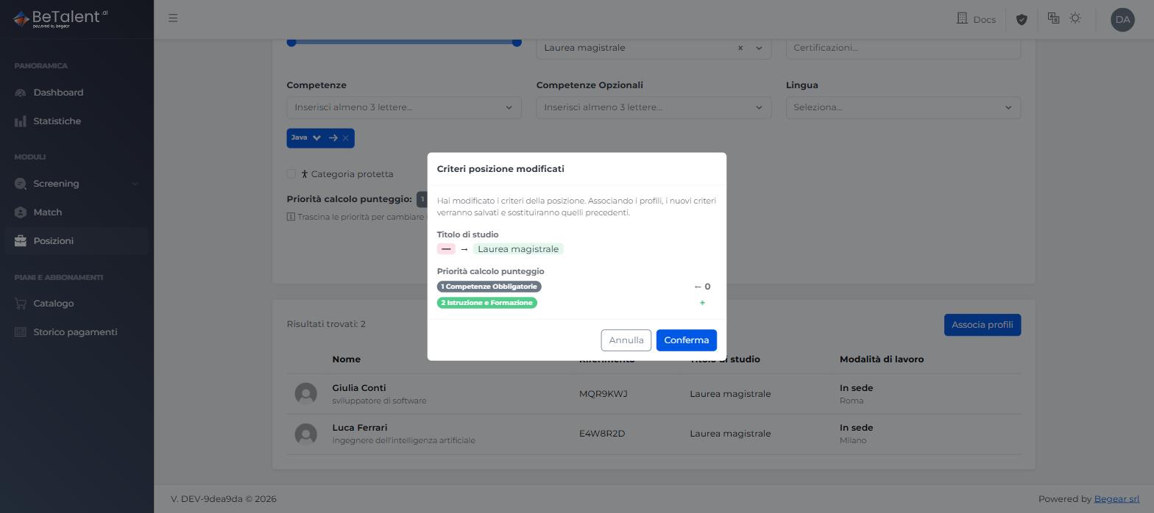The height and width of the screenshot is (513, 1154).
Task: Open Docs in the top bar
Action: pos(975,19)
